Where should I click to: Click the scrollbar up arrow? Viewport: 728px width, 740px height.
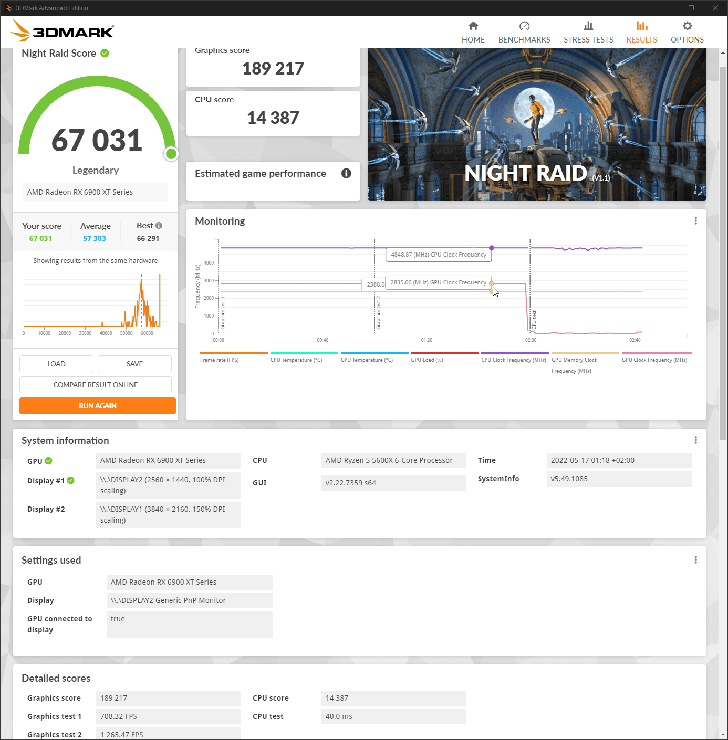click(x=723, y=52)
